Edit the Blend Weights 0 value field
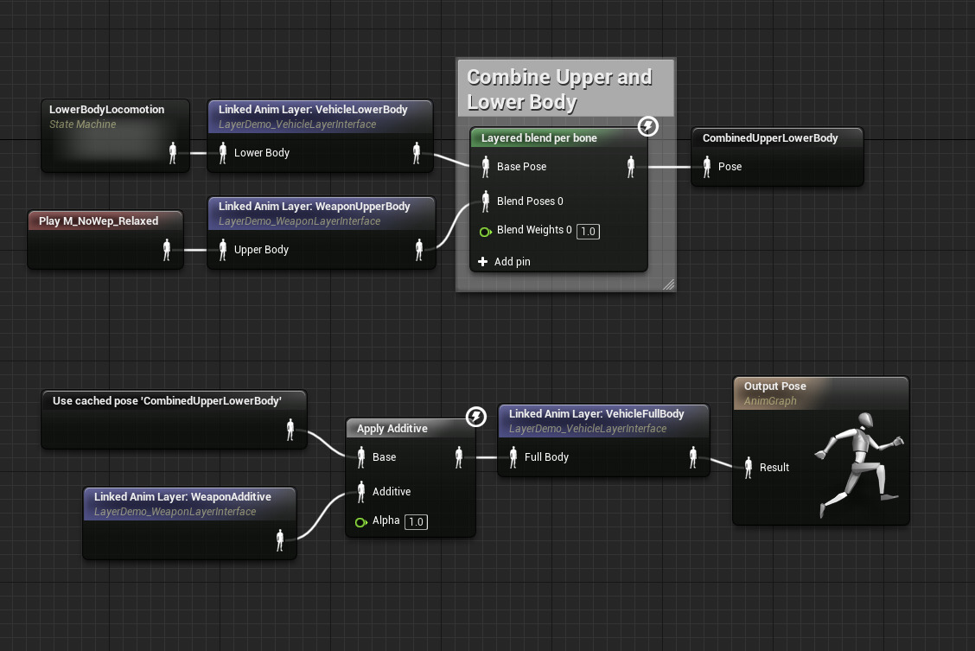Image resolution: width=975 pixels, height=651 pixels. [588, 231]
